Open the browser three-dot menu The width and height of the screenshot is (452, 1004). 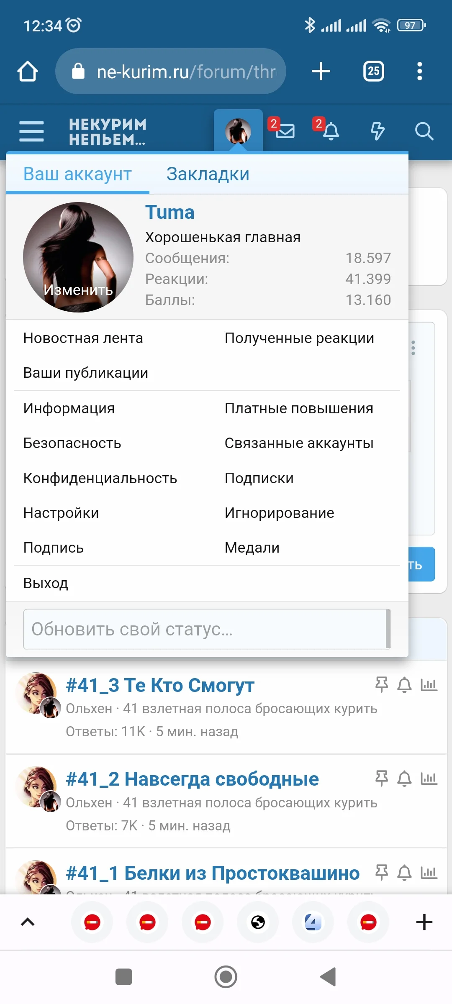(x=420, y=71)
